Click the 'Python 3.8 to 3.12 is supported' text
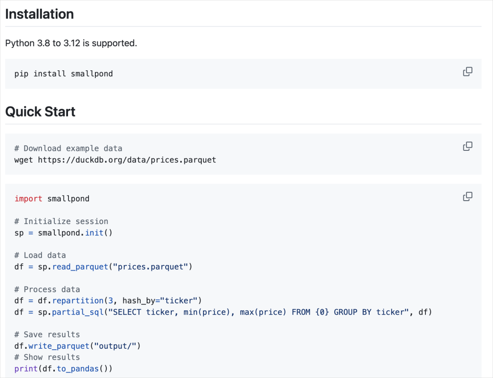Viewport: 493px width, 378px height. (71, 43)
